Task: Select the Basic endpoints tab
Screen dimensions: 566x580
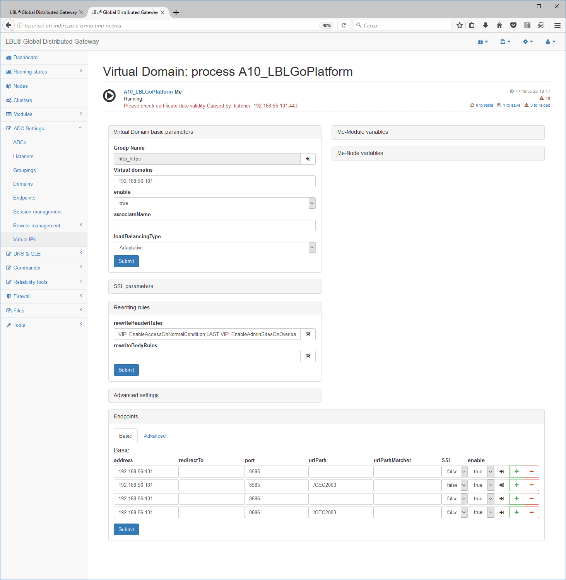Action: point(125,436)
